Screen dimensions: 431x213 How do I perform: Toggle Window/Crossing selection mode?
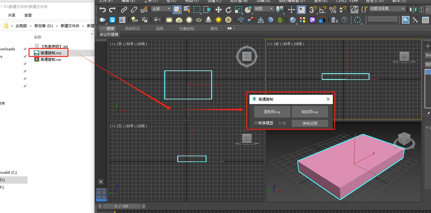click(x=207, y=10)
